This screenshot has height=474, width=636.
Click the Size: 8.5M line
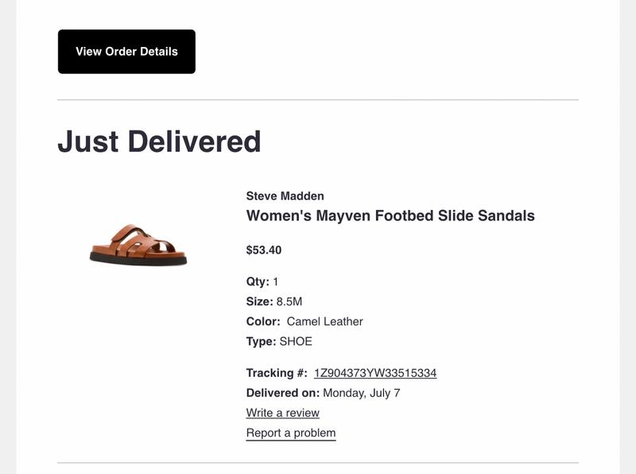point(274,301)
